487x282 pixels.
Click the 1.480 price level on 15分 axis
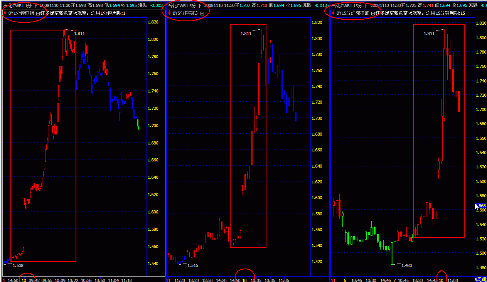481,268
